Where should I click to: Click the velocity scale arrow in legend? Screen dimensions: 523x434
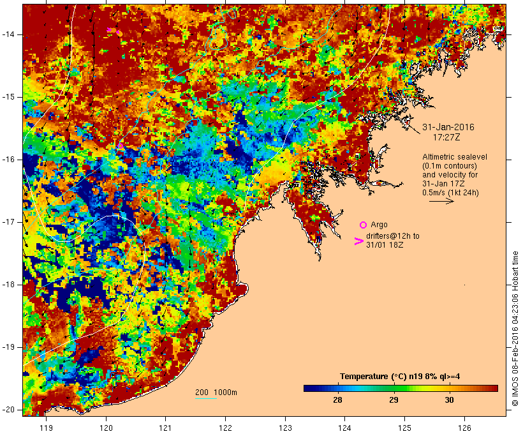[x=441, y=201]
